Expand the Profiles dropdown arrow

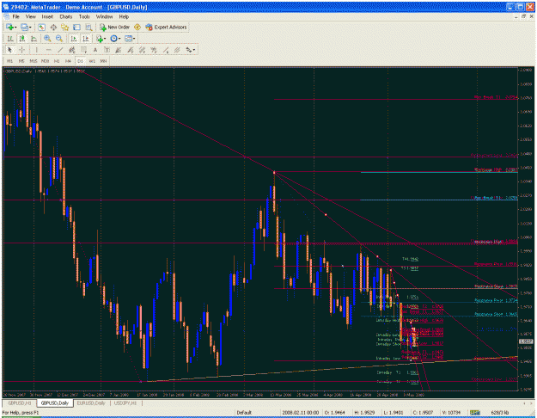[x=30, y=28]
